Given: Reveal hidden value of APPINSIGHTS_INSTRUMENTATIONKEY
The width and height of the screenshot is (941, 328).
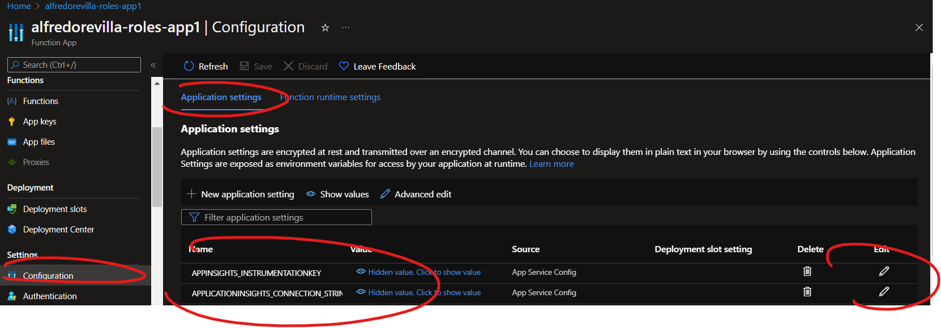Looking at the screenshot, I should 418,272.
